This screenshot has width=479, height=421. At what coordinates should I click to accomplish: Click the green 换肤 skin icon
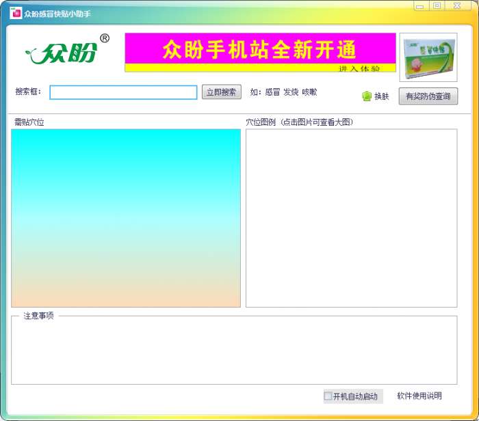point(367,96)
